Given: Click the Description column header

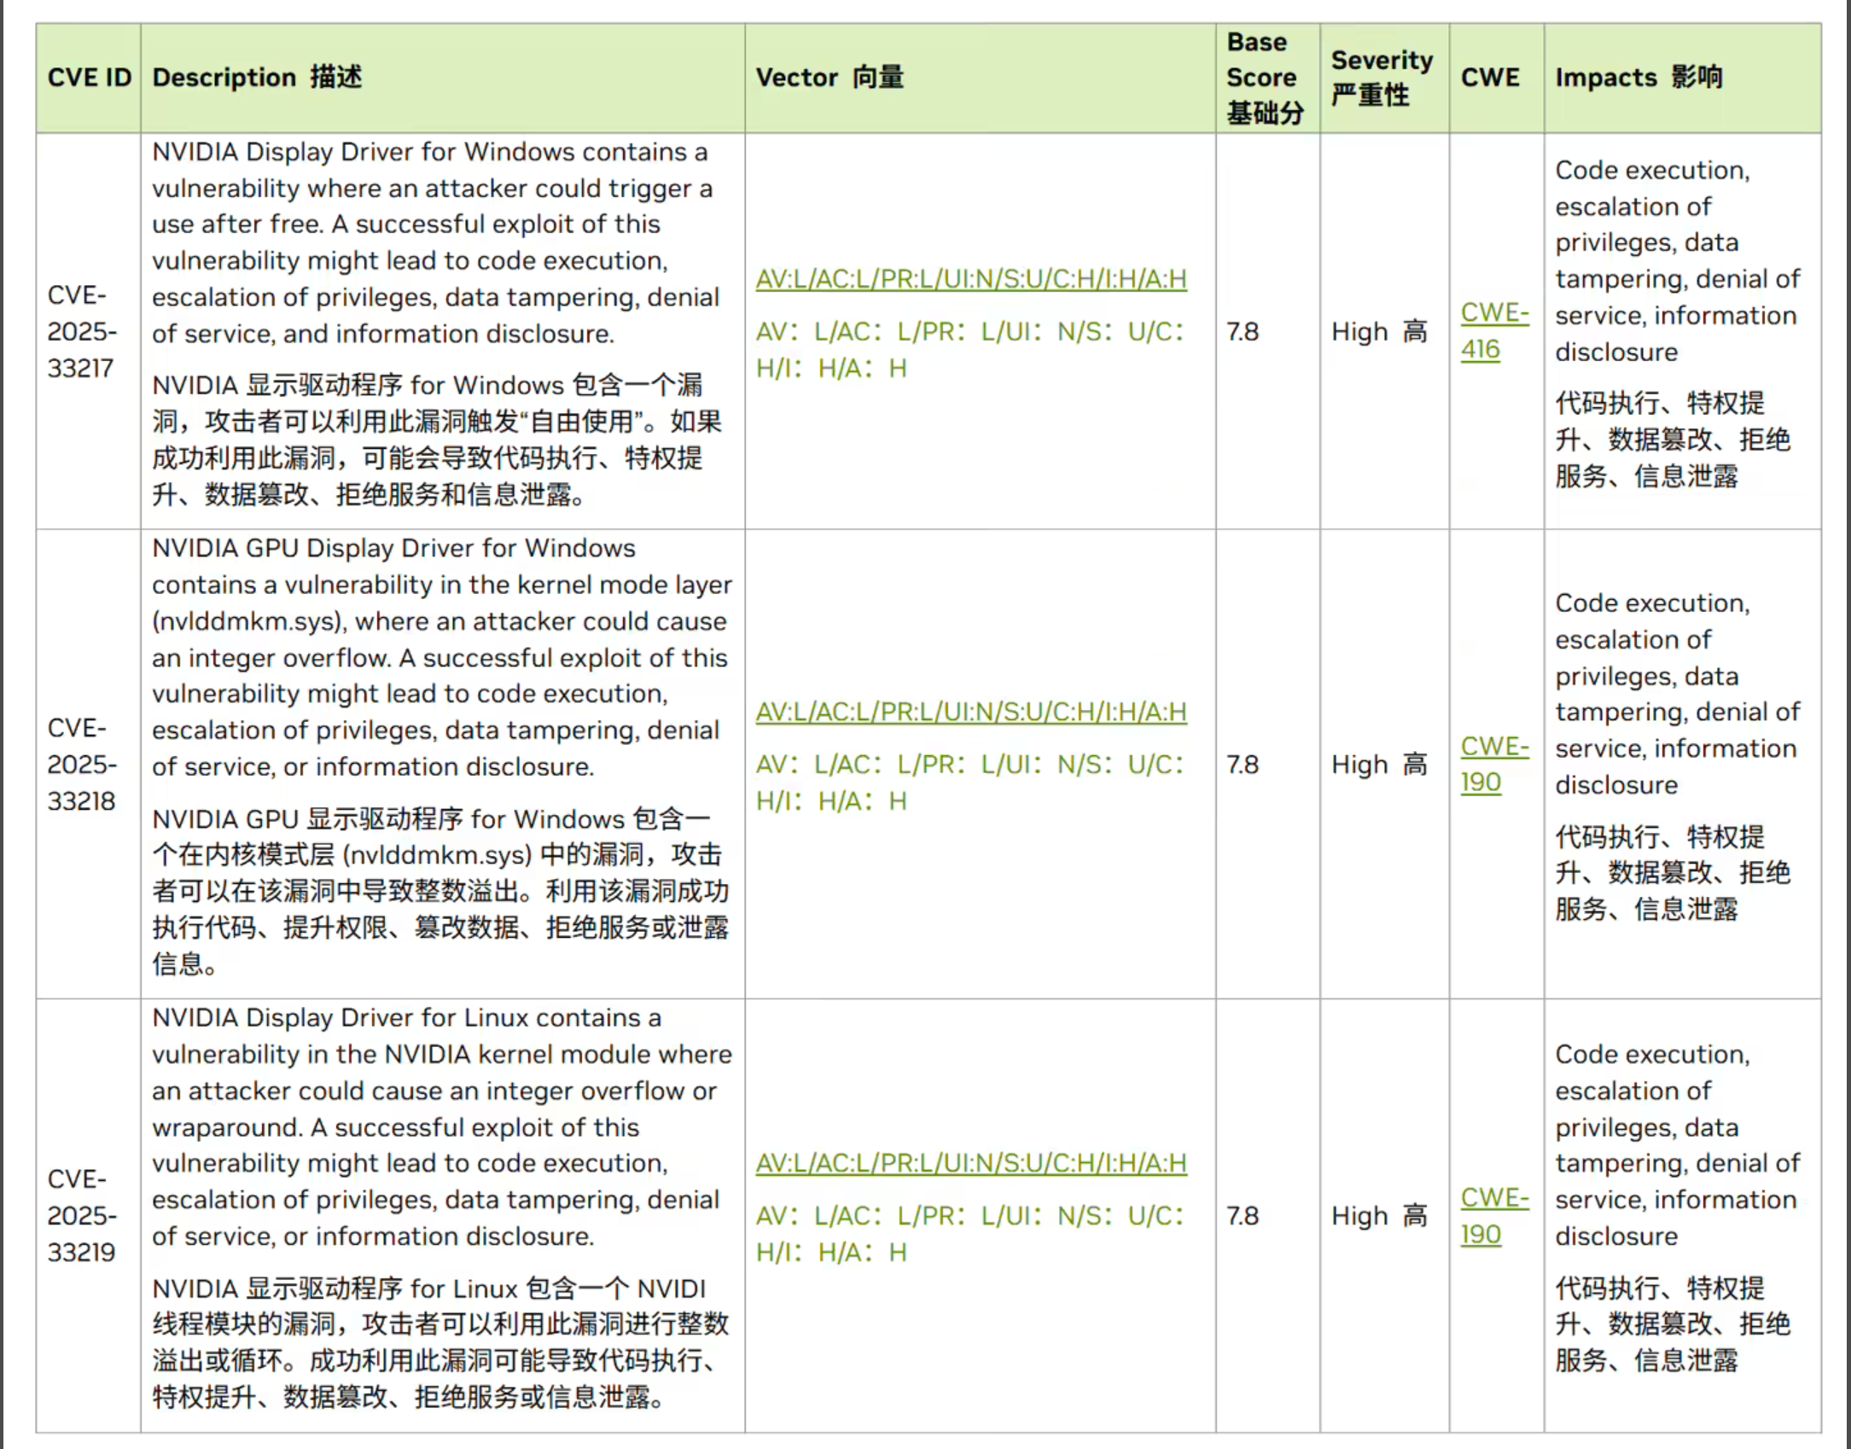Looking at the screenshot, I should 257,78.
